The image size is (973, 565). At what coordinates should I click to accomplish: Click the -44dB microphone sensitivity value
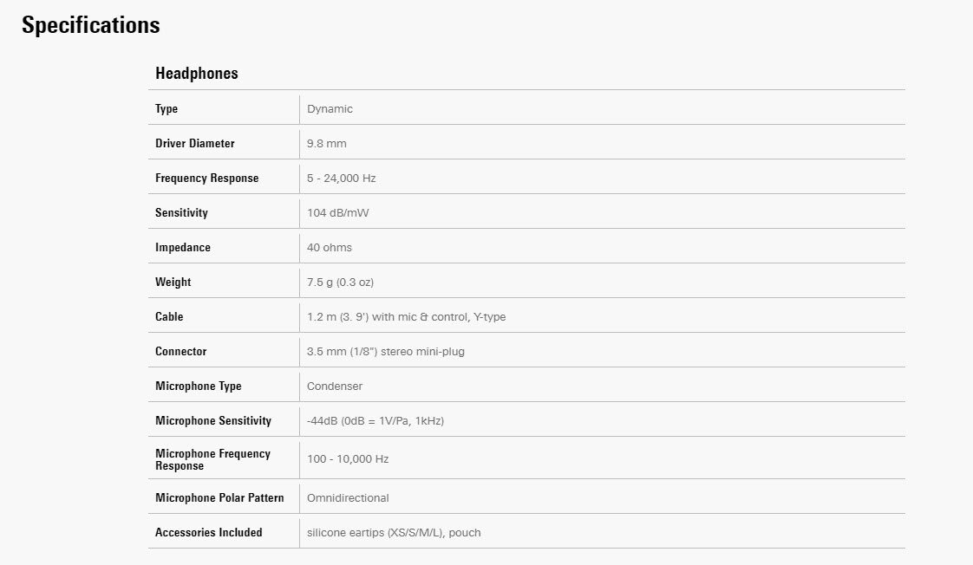click(x=375, y=421)
